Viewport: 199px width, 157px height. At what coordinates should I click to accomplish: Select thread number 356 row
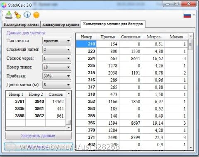point(132,123)
